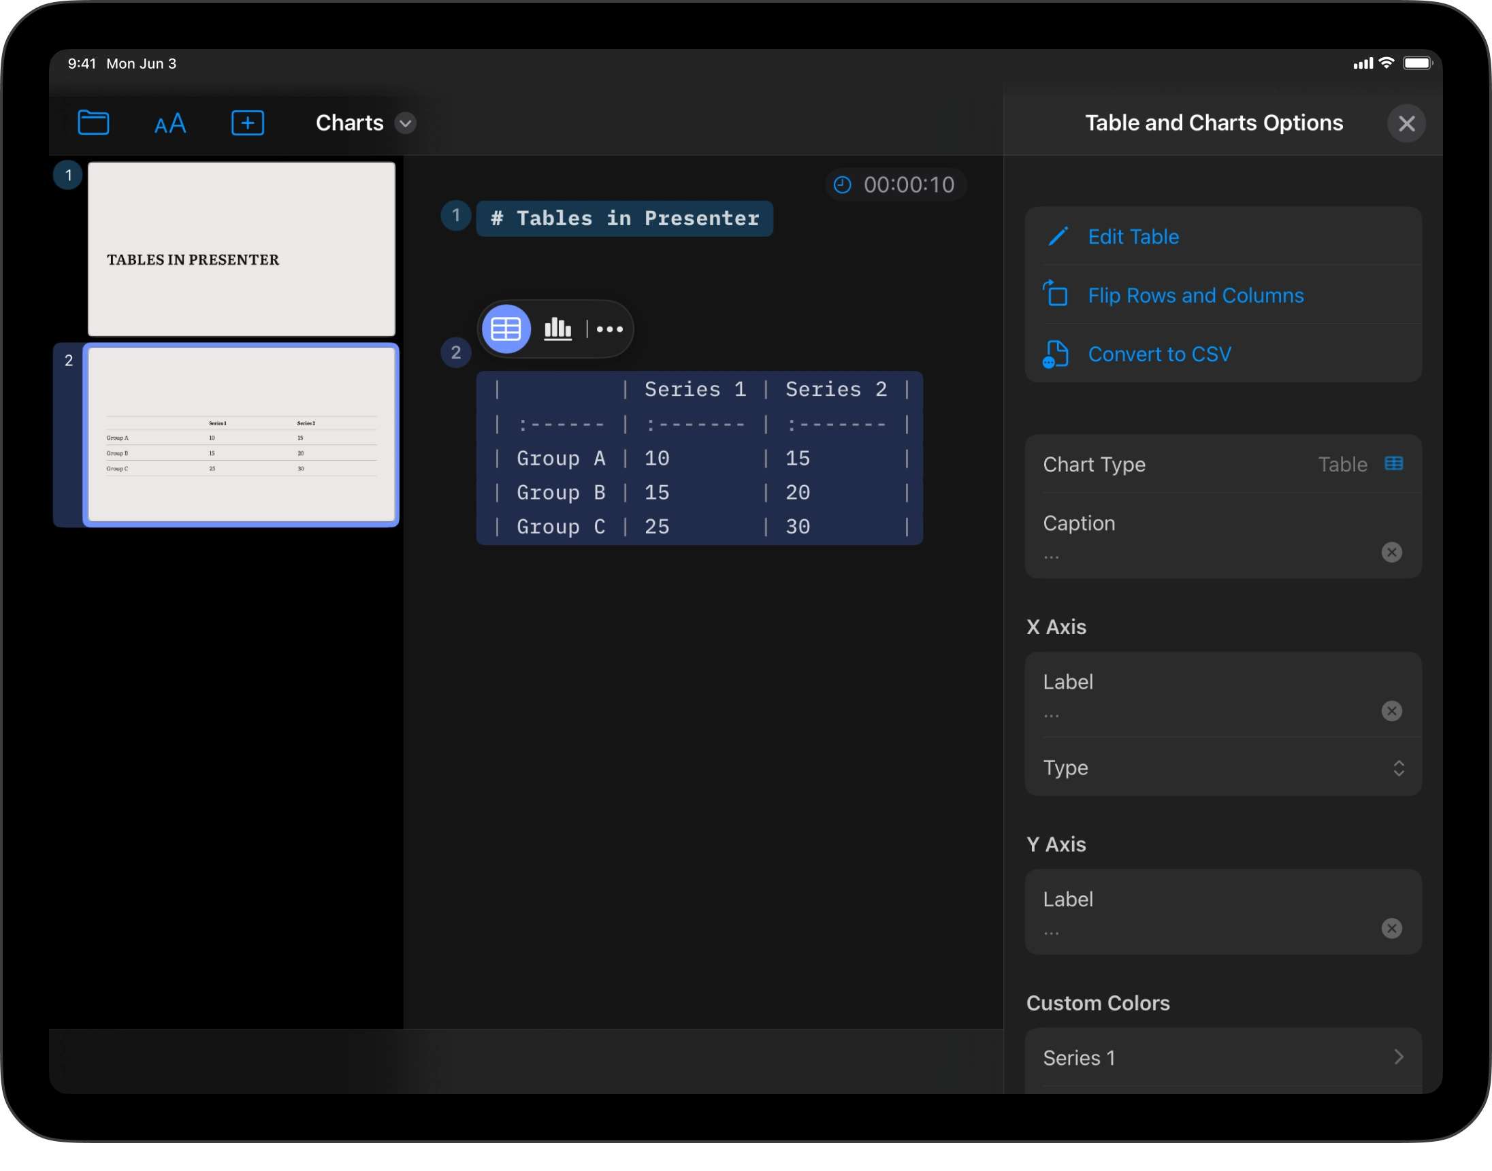Tap the 00:00:10 slide timer

coord(909,184)
